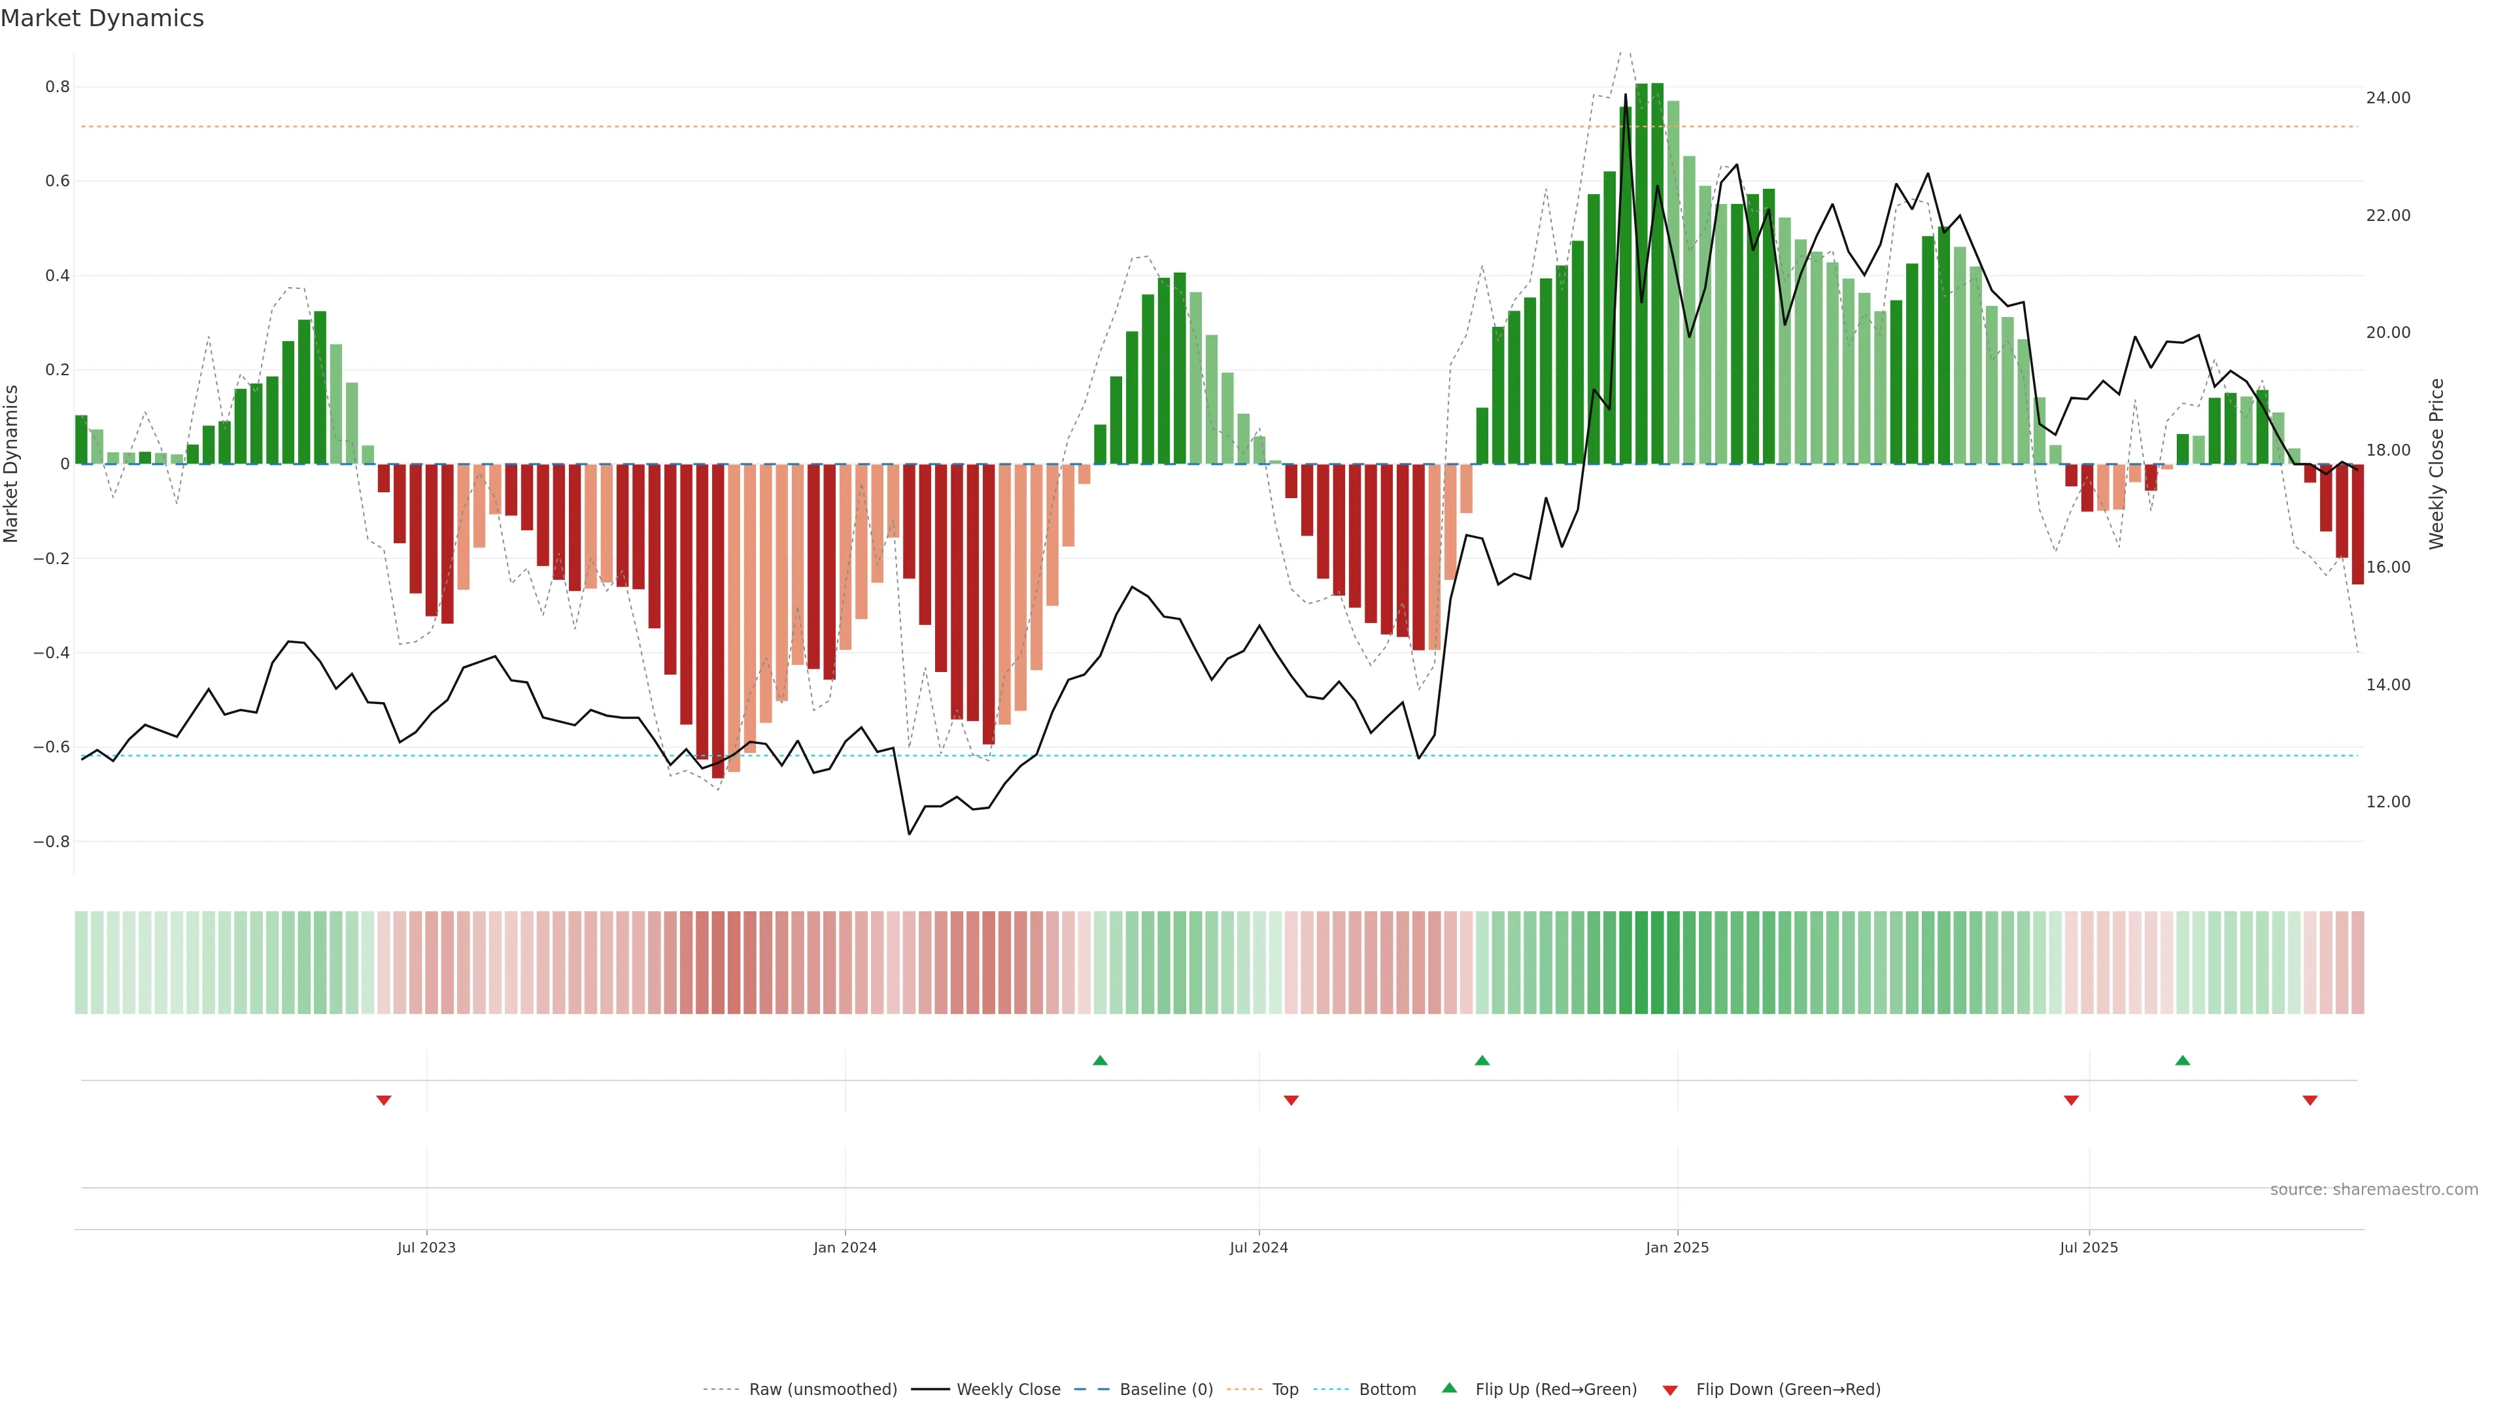The image size is (2511, 1412).
Task: Click the red flip-down marker before Jul 2023
Action: coord(384,1100)
